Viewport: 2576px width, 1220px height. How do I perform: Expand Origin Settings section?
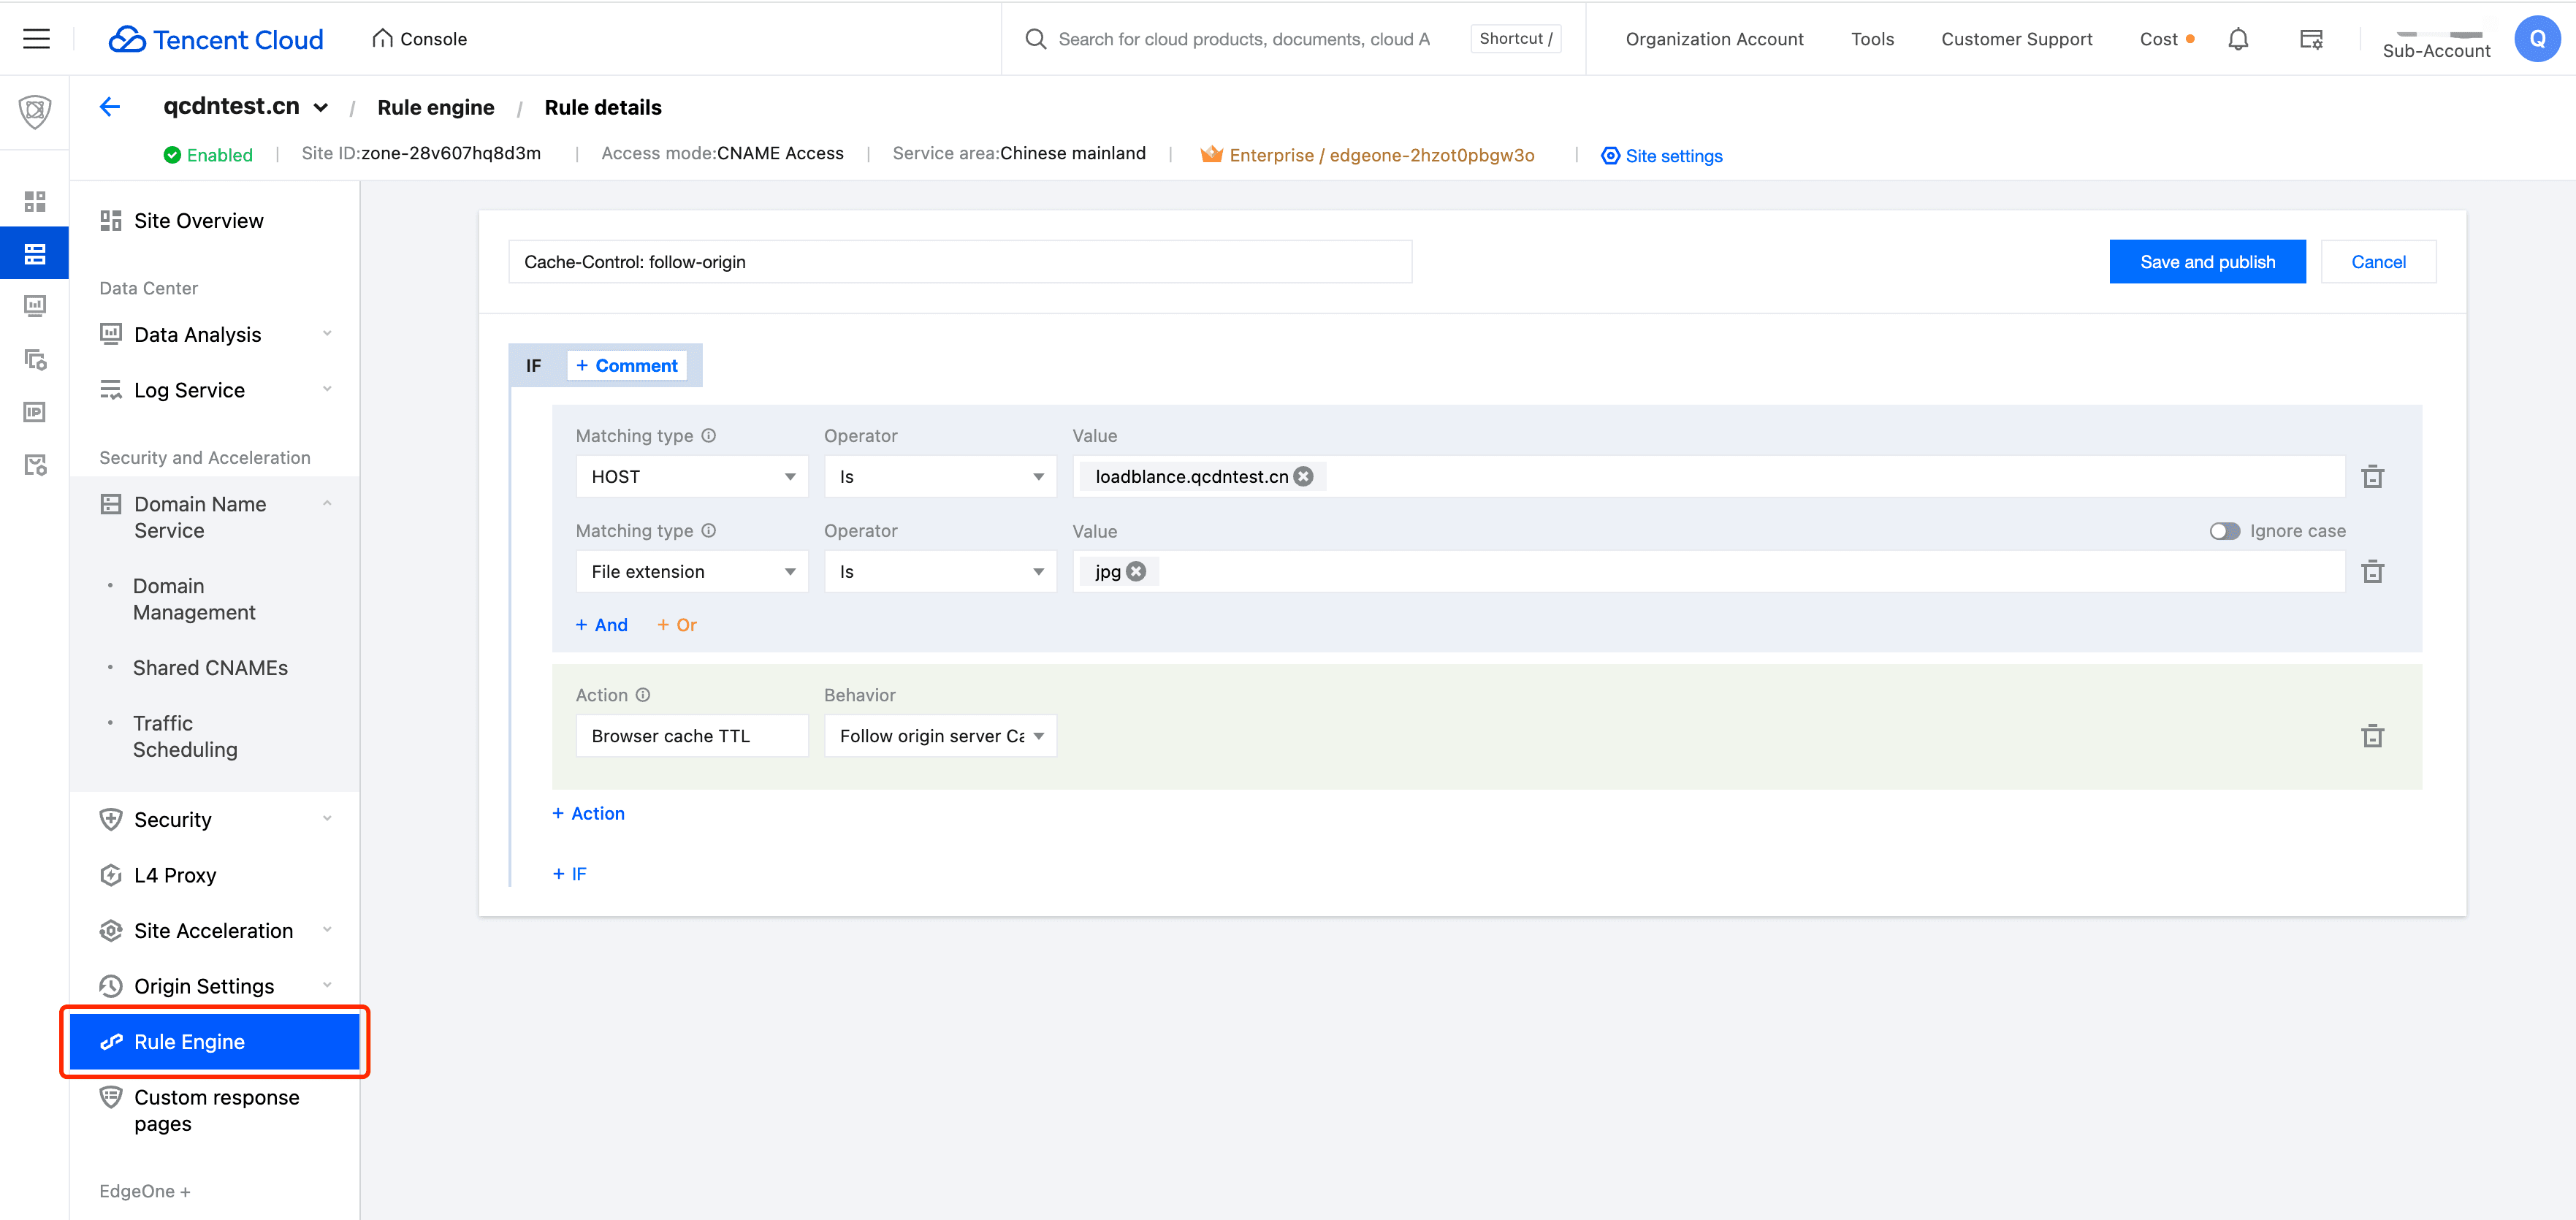(x=215, y=986)
